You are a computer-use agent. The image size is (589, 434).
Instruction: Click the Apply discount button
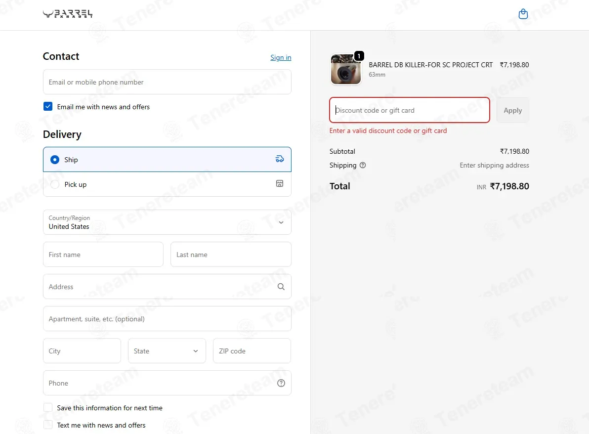pos(513,110)
